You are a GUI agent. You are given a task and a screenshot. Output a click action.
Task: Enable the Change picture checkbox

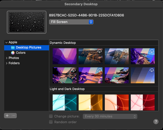(51, 116)
